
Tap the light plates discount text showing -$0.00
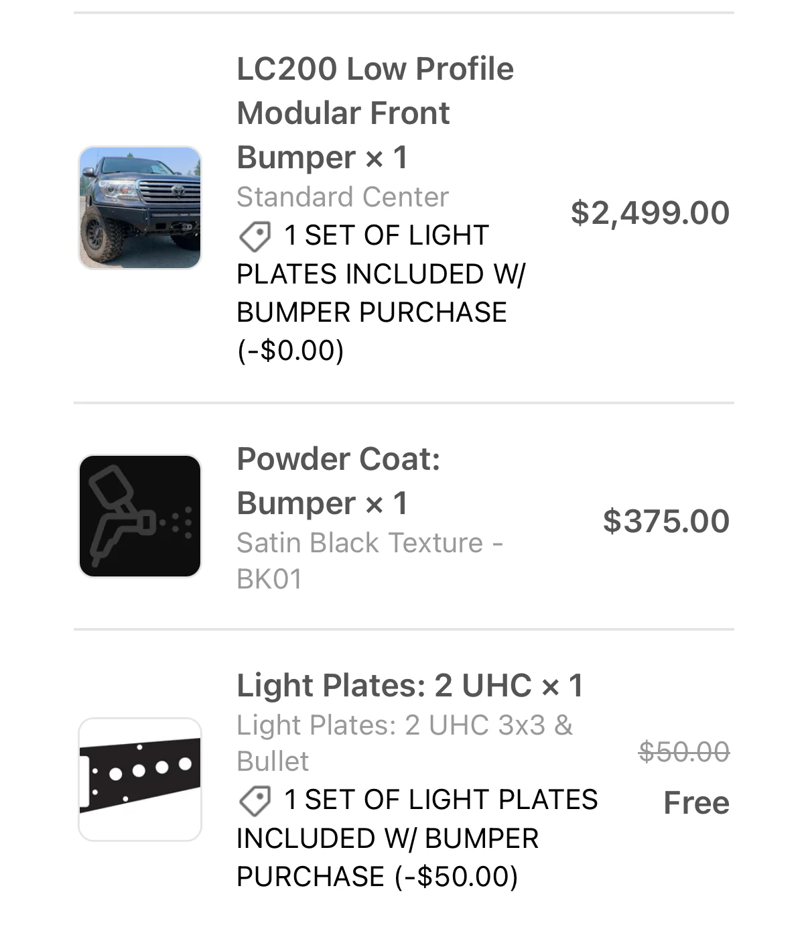381,293
